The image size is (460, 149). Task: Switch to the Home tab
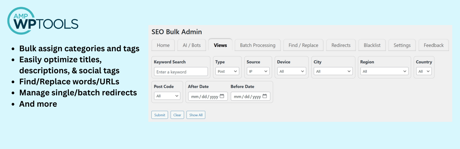click(163, 45)
